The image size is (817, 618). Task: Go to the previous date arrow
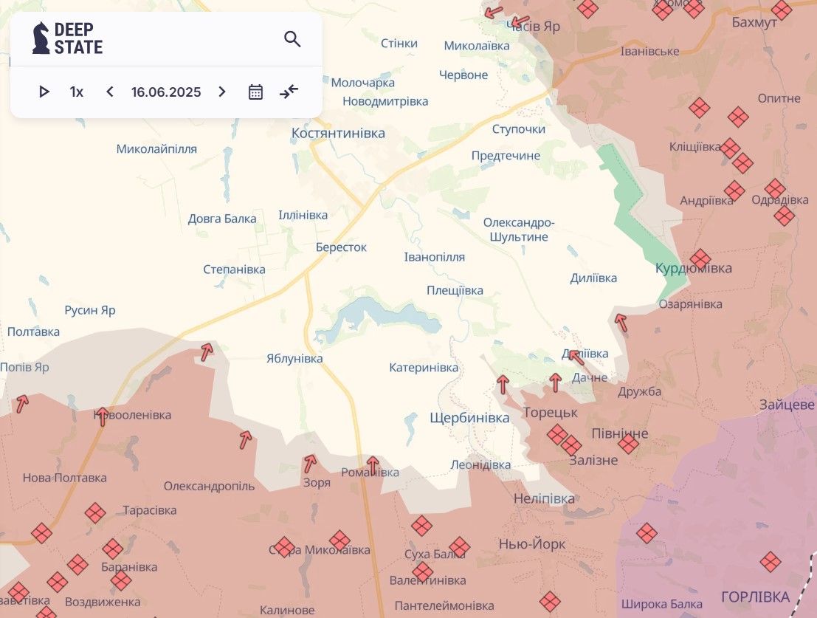point(110,92)
